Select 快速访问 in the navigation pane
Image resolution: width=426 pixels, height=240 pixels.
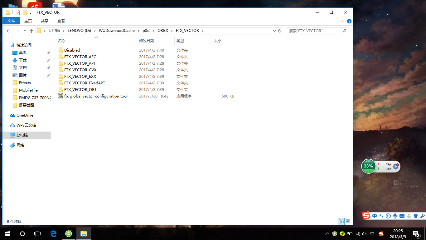(24, 45)
